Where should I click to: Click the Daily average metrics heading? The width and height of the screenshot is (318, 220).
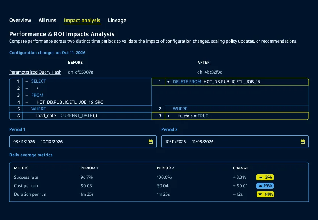[x=31, y=155]
